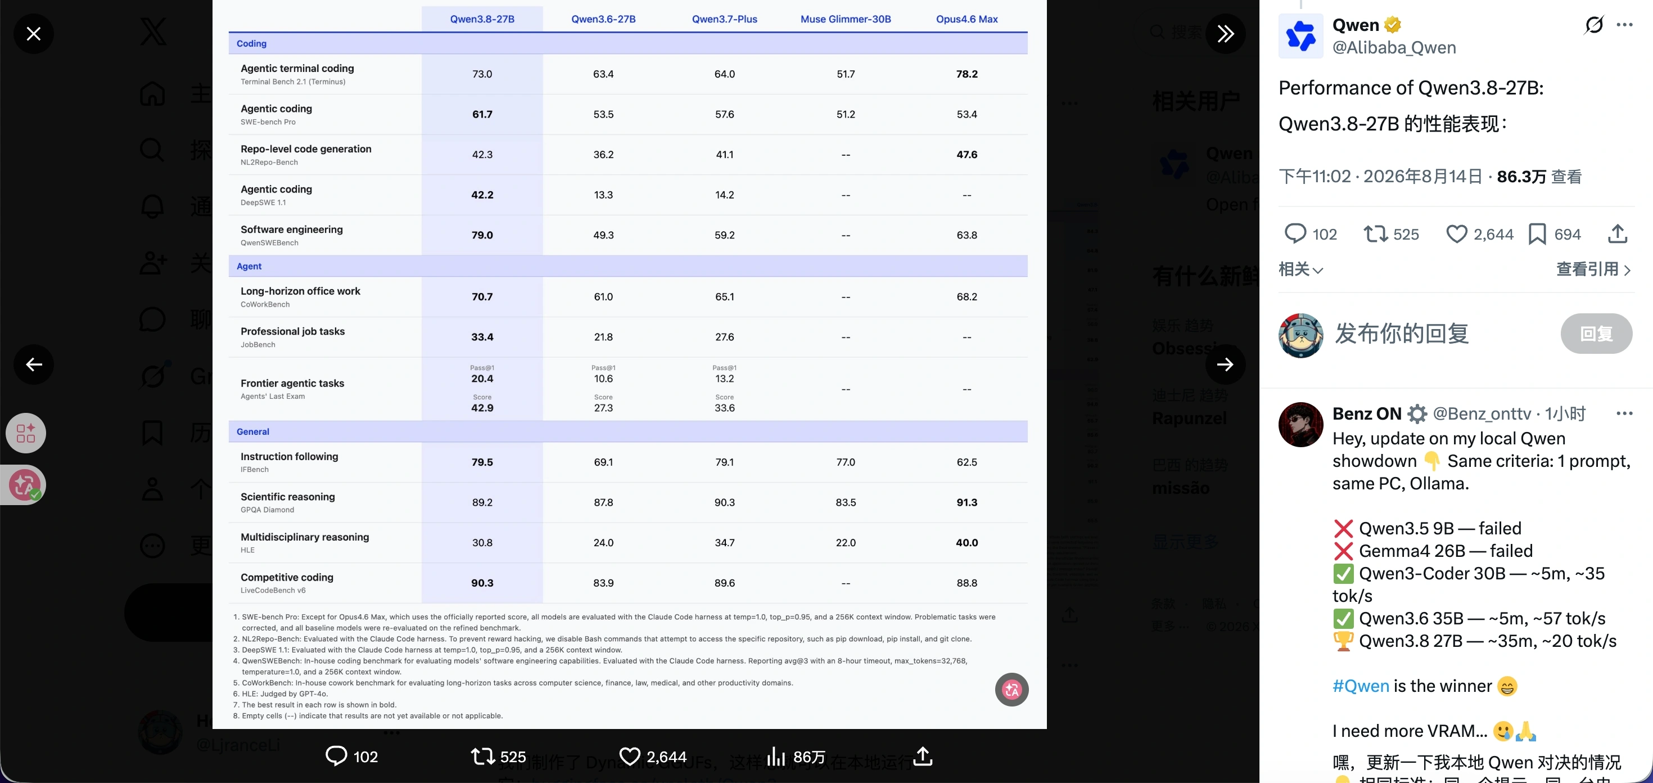Open Grok icon next to Qwen name
Screen dimensions: 1653x783
1594,25
